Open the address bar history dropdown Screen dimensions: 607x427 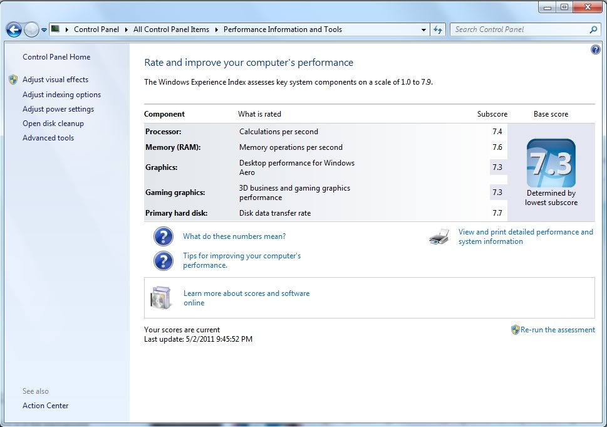423,29
